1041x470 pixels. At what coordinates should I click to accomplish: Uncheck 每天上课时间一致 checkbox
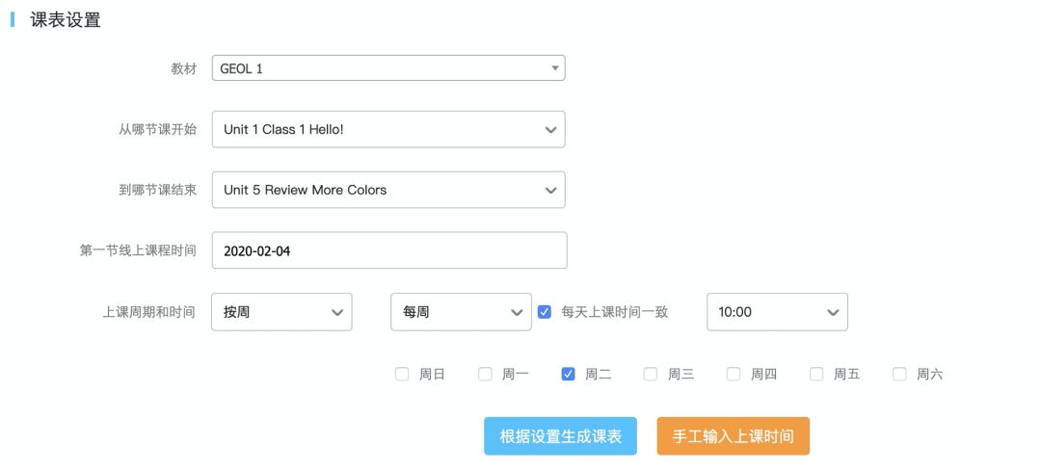click(x=545, y=312)
